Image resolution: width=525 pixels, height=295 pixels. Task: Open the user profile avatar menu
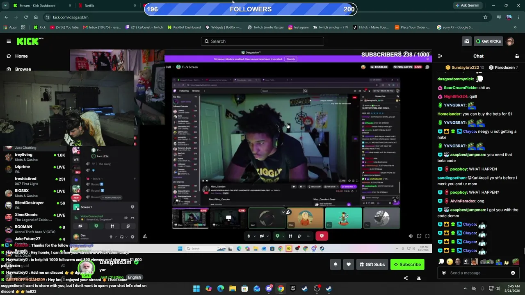[510, 41]
